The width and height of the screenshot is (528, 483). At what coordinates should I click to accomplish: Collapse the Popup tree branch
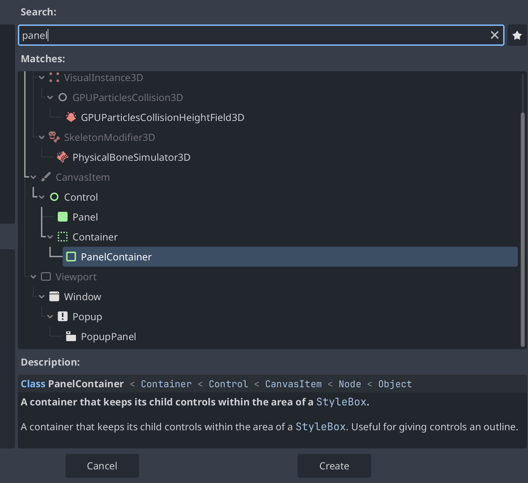(x=50, y=316)
